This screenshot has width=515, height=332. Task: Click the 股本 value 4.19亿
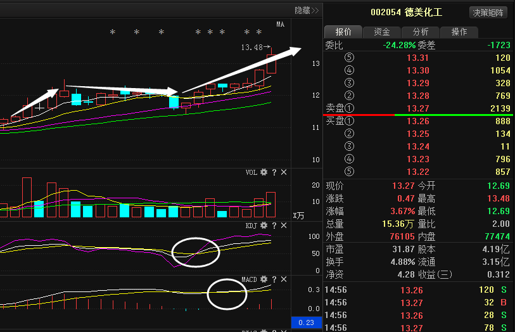click(x=496, y=250)
